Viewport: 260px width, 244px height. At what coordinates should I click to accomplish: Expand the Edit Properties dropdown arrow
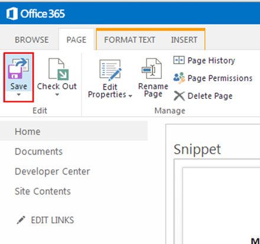pyautogui.click(x=130, y=96)
